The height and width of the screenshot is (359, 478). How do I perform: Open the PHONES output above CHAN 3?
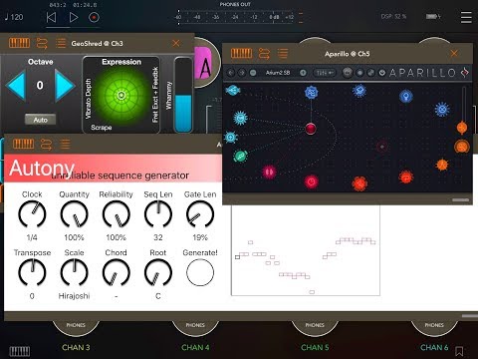[x=76, y=327]
